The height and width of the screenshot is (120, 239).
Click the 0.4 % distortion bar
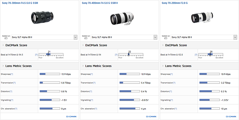[x=130, y=91]
